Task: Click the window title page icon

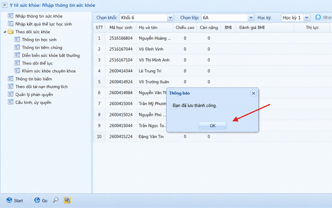Action: coord(5,5)
